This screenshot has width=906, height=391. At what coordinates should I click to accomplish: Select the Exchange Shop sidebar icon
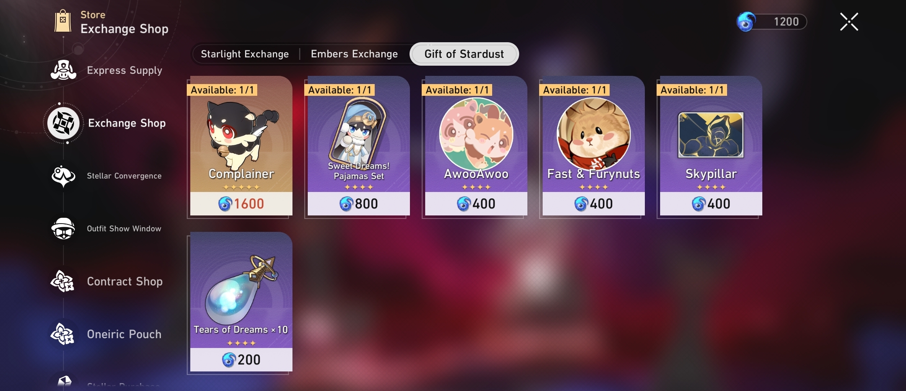point(63,123)
